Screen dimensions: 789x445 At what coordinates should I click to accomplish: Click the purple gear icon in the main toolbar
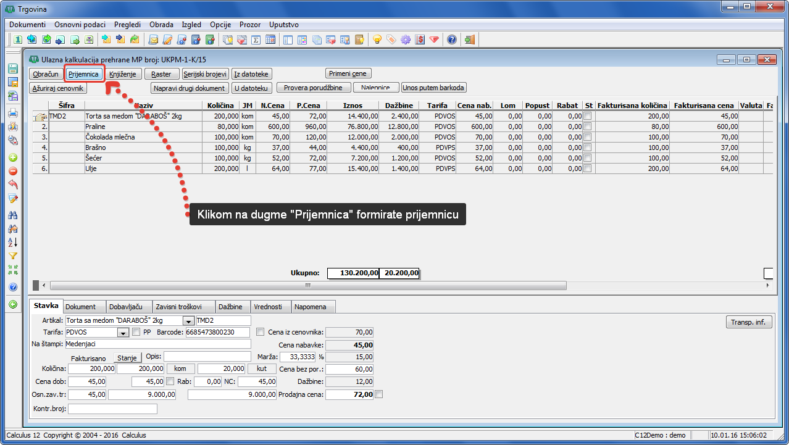point(406,40)
